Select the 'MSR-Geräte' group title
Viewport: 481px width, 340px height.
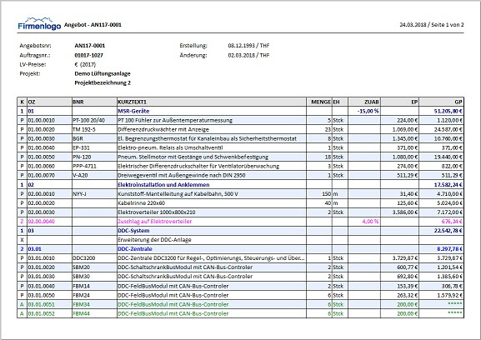[x=133, y=112]
